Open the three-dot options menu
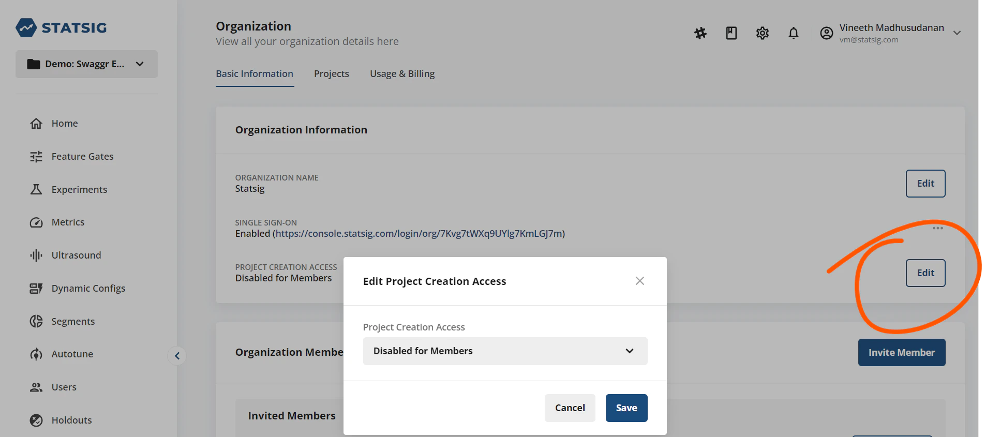985x437 pixels. pyautogui.click(x=938, y=228)
